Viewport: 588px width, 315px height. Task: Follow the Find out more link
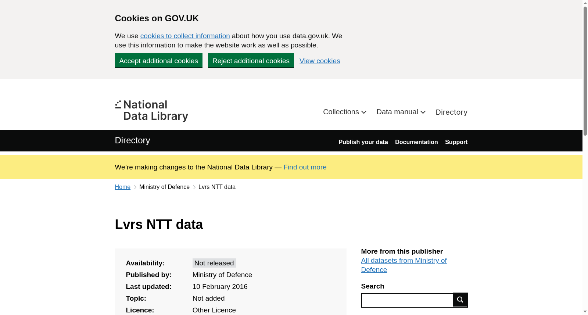pyautogui.click(x=305, y=167)
